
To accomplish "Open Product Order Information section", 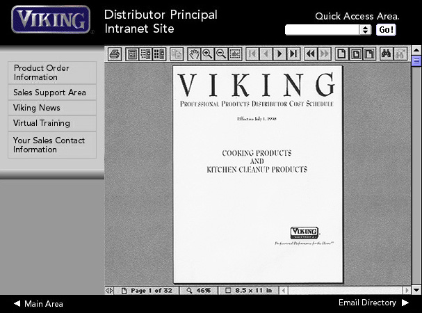I will tap(52, 72).
